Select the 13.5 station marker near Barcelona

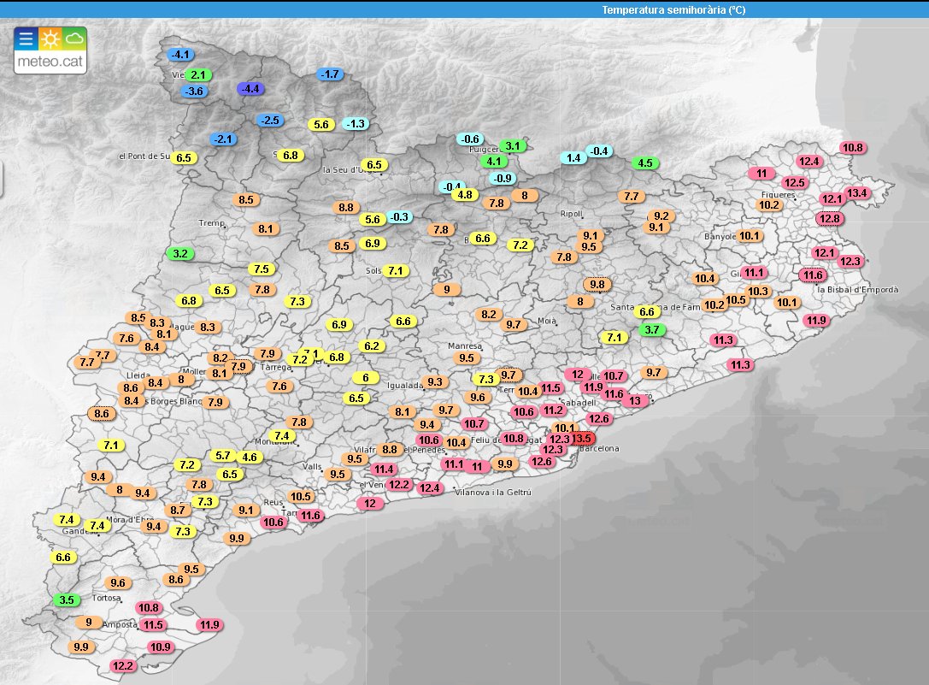click(x=582, y=439)
